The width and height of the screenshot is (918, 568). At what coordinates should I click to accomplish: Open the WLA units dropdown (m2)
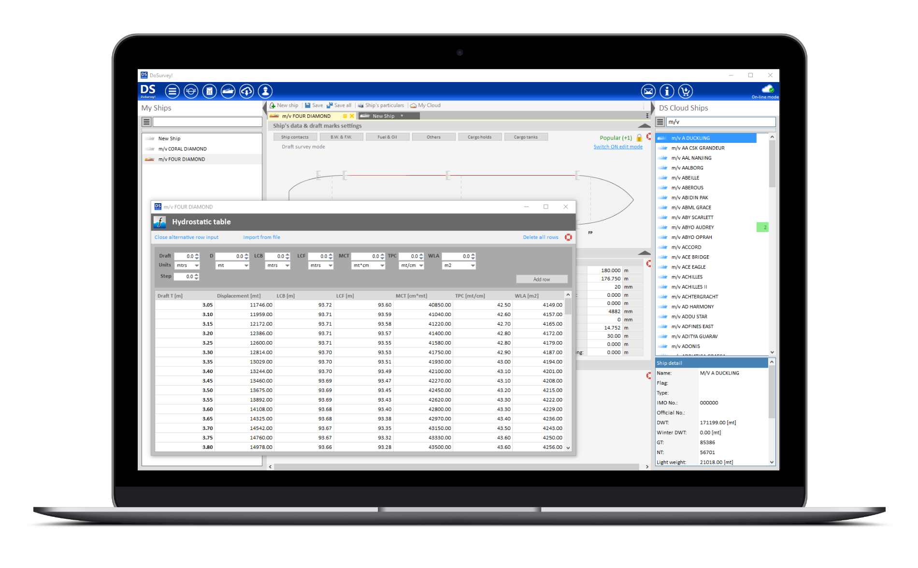[x=459, y=265]
